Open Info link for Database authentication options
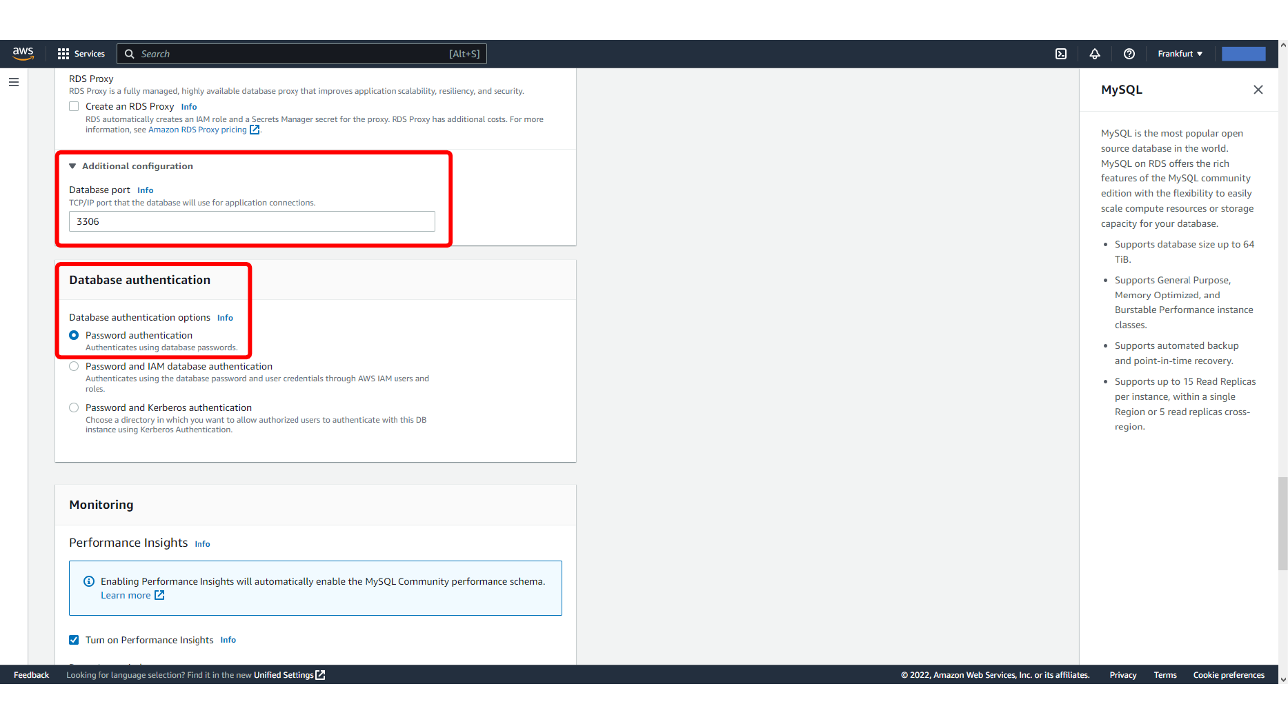This screenshot has width=1288, height=724. coord(225,318)
